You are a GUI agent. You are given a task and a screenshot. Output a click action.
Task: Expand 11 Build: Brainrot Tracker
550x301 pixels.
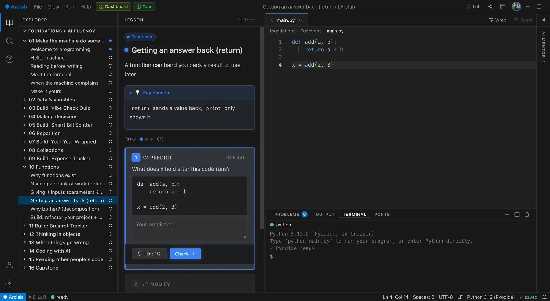click(24, 226)
